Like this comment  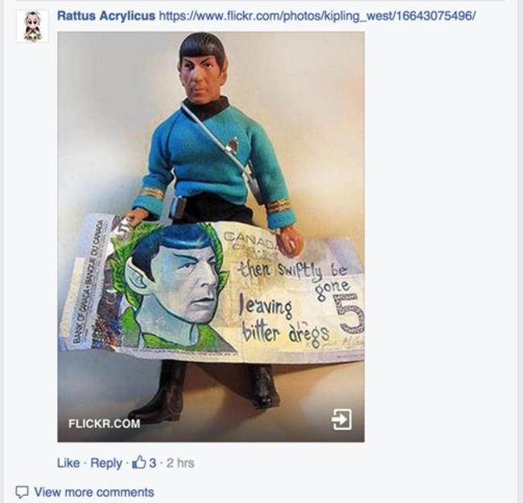pos(68,463)
